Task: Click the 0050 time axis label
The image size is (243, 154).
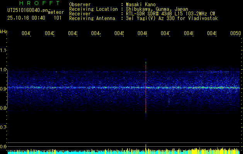Action: coord(236,33)
